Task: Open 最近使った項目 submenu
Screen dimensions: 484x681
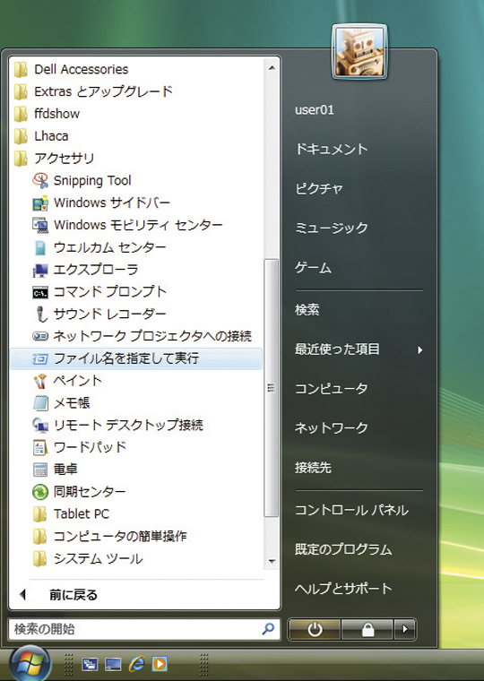Action: click(359, 349)
